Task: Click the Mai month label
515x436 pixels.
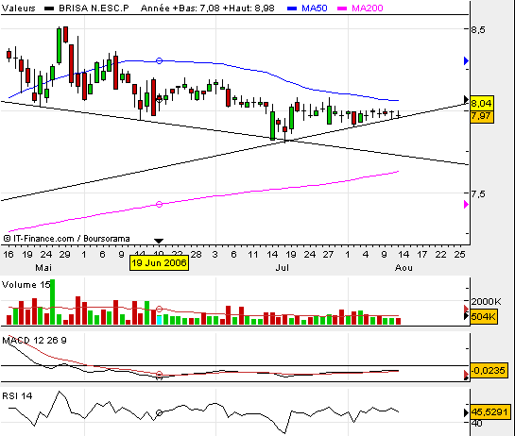Action: coord(43,268)
